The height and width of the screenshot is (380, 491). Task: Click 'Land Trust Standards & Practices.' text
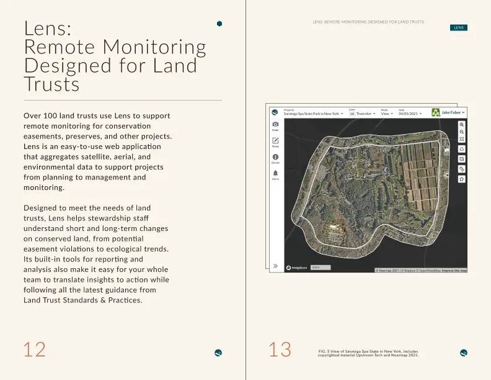83,300
